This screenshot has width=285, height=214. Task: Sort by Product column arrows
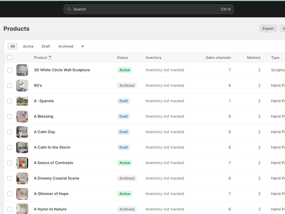50,58
